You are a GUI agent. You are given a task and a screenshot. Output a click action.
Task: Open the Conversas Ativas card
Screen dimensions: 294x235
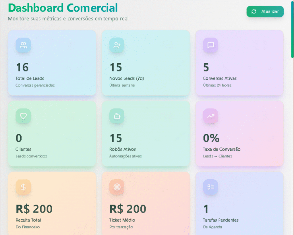pos(239,63)
